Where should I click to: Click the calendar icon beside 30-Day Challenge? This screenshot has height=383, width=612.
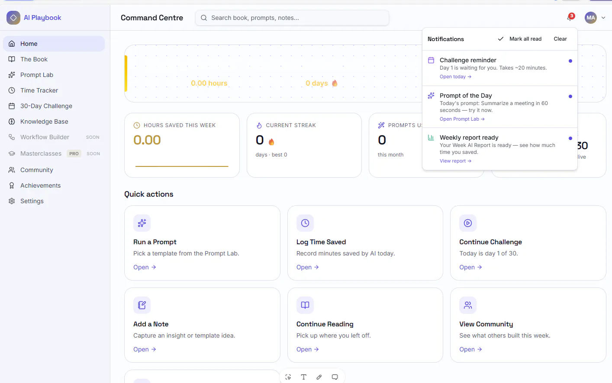(x=12, y=106)
